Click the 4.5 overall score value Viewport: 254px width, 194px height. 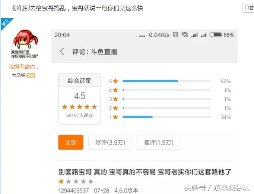click(80, 96)
